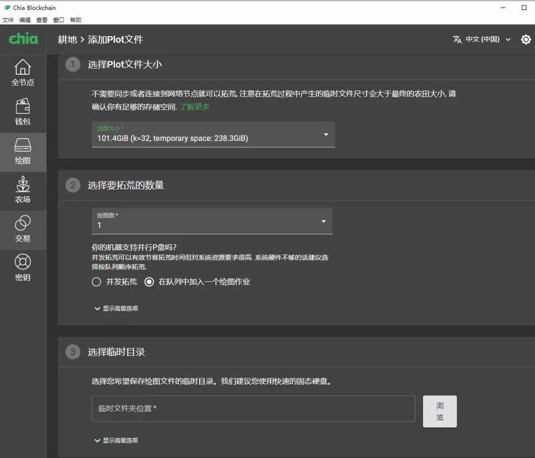Click the settings gear icon at top right
The width and height of the screenshot is (535, 458).
click(x=526, y=40)
